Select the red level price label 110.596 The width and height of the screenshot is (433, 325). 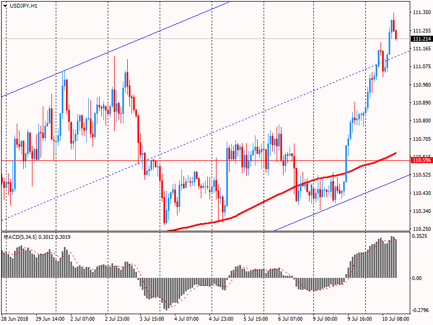[x=422, y=160]
